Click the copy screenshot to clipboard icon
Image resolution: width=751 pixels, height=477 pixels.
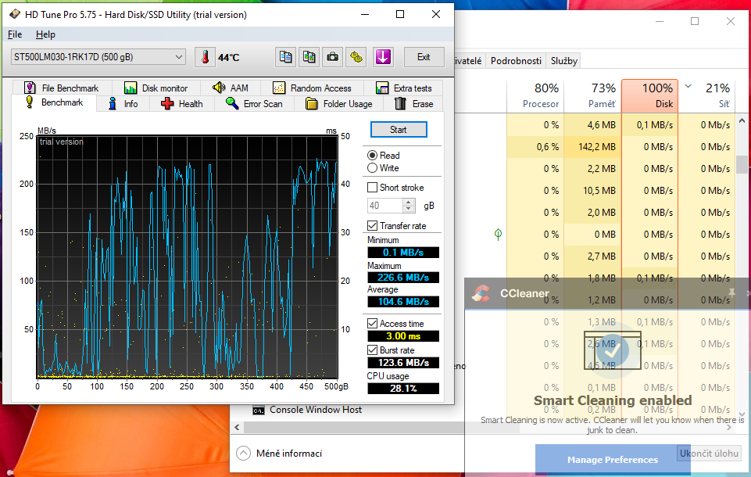tap(309, 57)
